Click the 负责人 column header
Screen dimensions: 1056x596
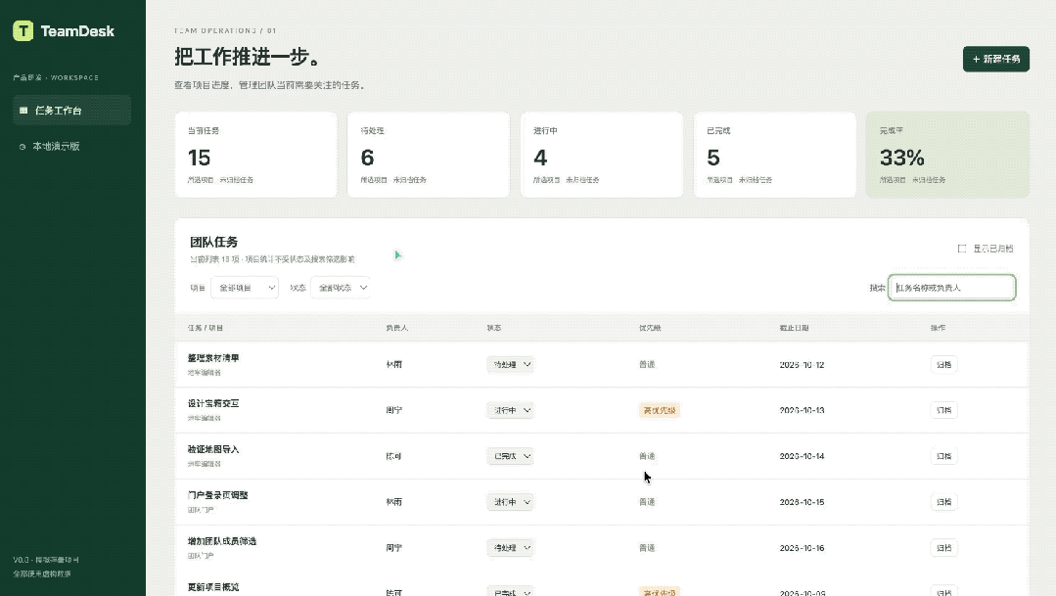396,328
